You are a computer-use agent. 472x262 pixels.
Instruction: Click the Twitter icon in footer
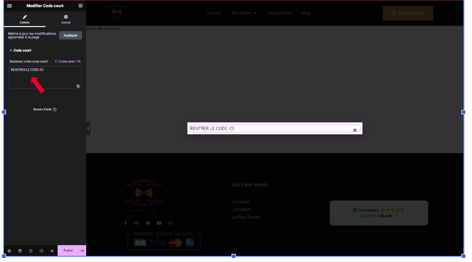pyautogui.click(x=148, y=223)
